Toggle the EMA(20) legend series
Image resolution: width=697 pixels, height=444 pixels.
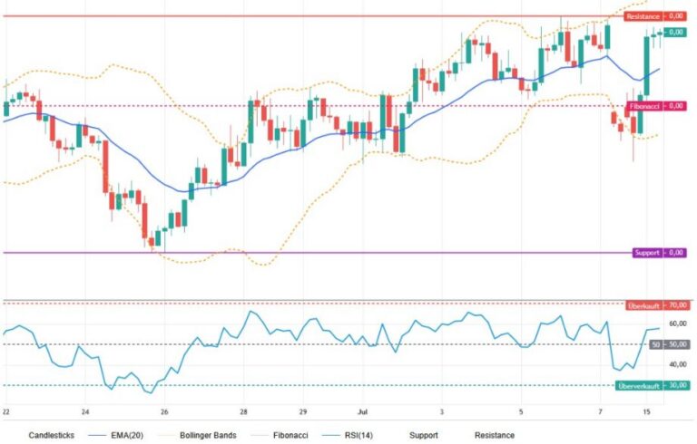click(x=115, y=435)
